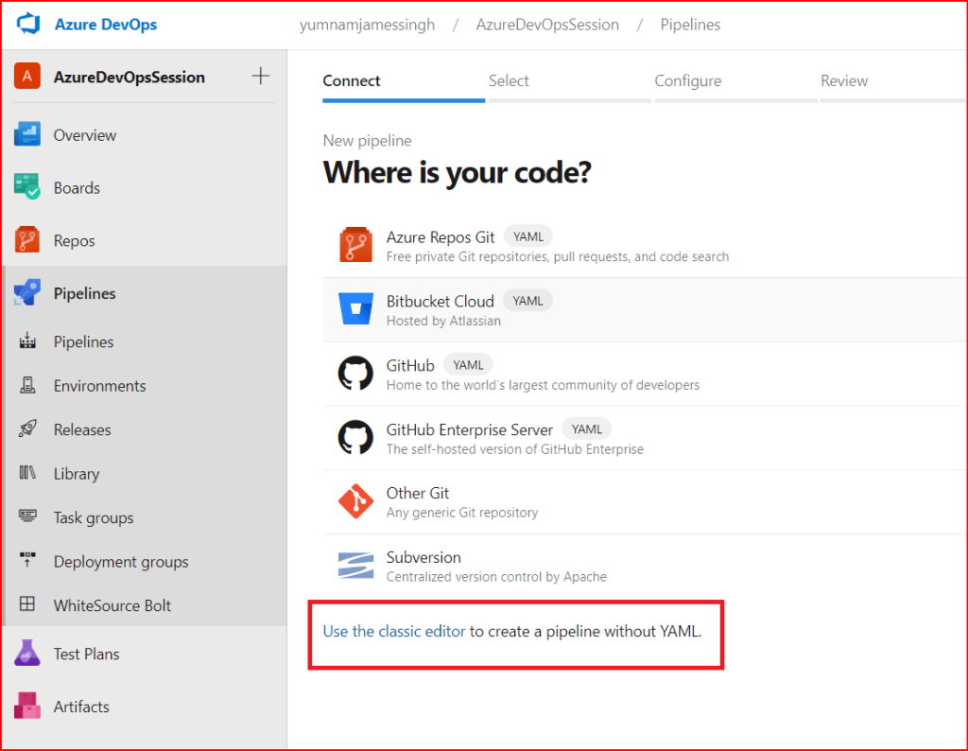Open the Boards sidebar icon
The width and height of the screenshot is (968, 751).
[x=27, y=187]
